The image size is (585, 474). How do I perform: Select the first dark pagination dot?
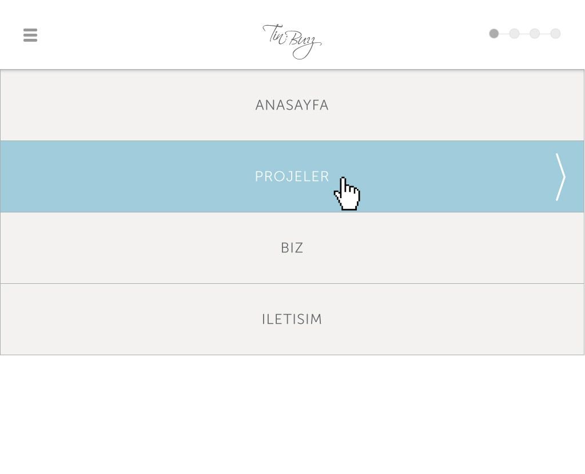click(494, 34)
